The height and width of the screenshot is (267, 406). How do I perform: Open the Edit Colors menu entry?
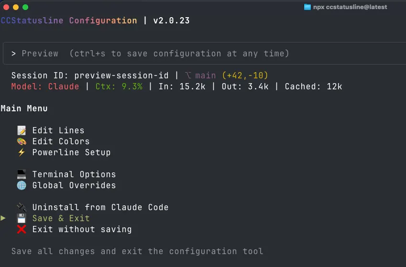click(61, 141)
